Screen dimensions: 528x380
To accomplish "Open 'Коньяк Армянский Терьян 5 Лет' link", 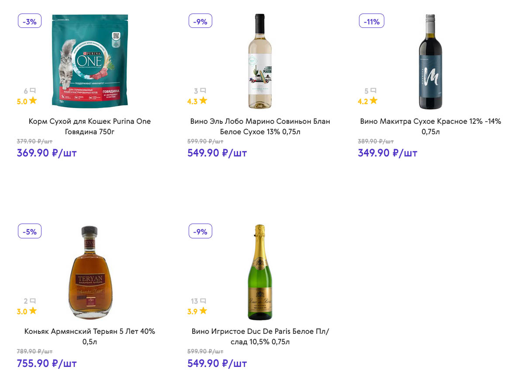I will [x=90, y=336].
